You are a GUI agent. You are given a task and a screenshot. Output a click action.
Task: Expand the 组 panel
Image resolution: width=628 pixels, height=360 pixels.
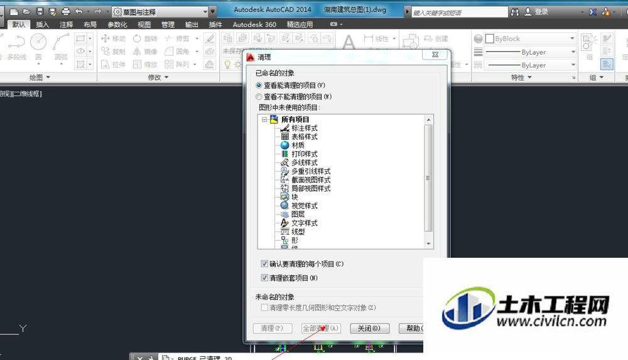[597, 77]
